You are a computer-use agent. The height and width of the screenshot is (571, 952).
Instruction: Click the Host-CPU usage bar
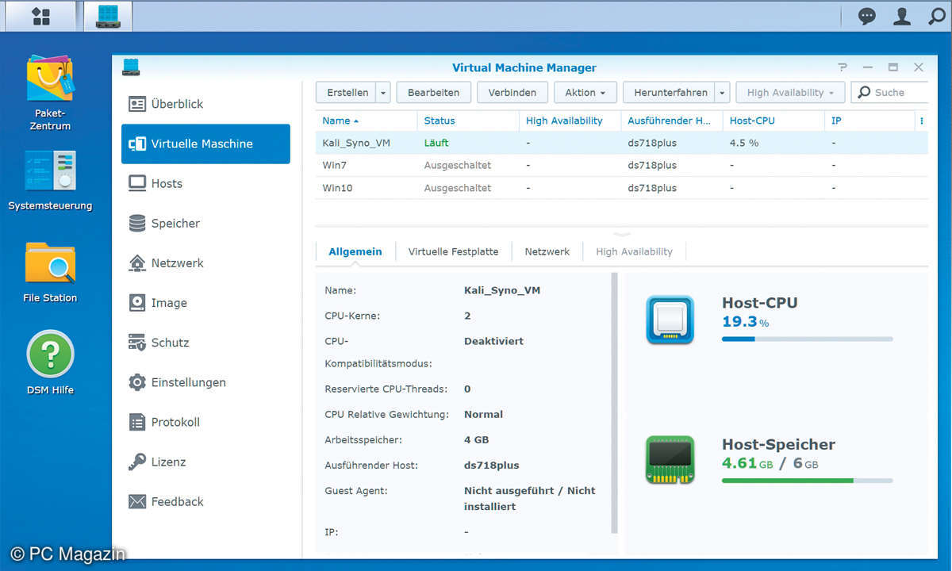pyautogui.click(x=807, y=339)
